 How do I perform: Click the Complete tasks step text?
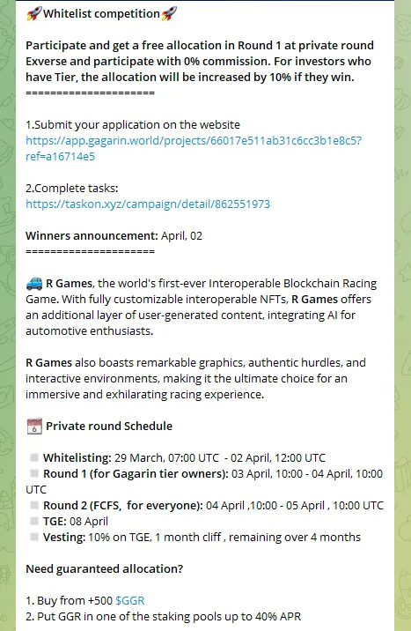coord(72,189)
